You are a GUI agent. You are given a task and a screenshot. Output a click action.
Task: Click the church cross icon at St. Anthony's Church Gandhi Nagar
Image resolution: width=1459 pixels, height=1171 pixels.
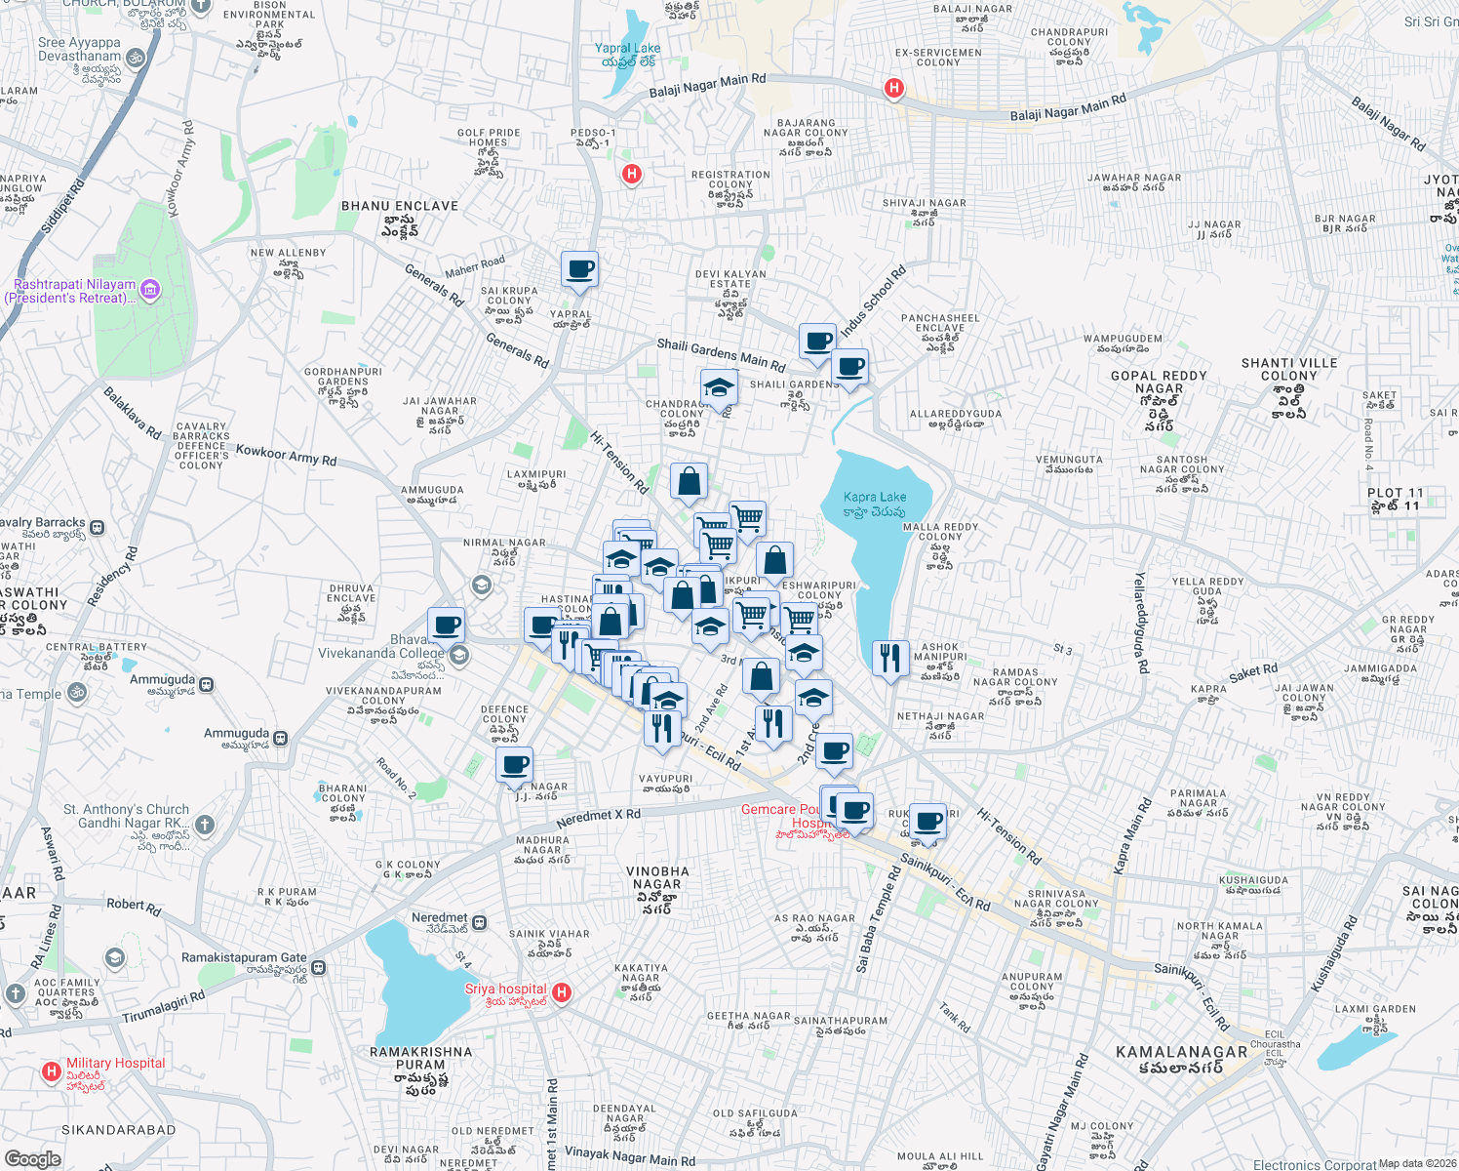(205, 825)
